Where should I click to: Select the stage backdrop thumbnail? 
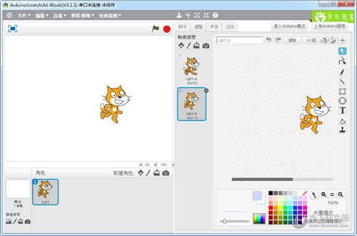point(18,189)
